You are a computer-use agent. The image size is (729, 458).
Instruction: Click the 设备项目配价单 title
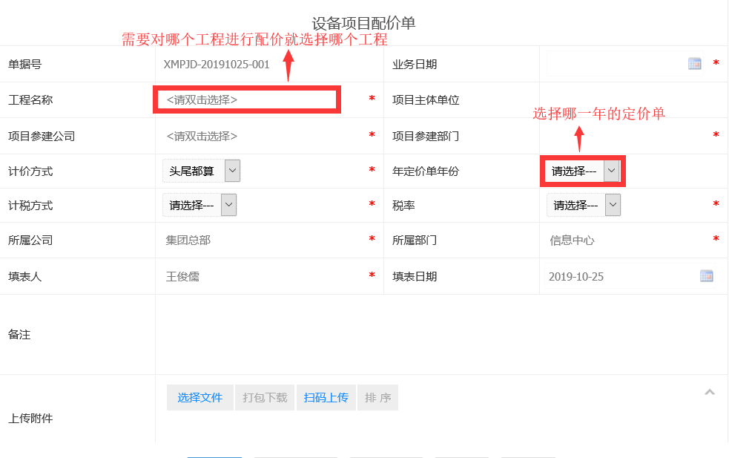tap(363, 23)
